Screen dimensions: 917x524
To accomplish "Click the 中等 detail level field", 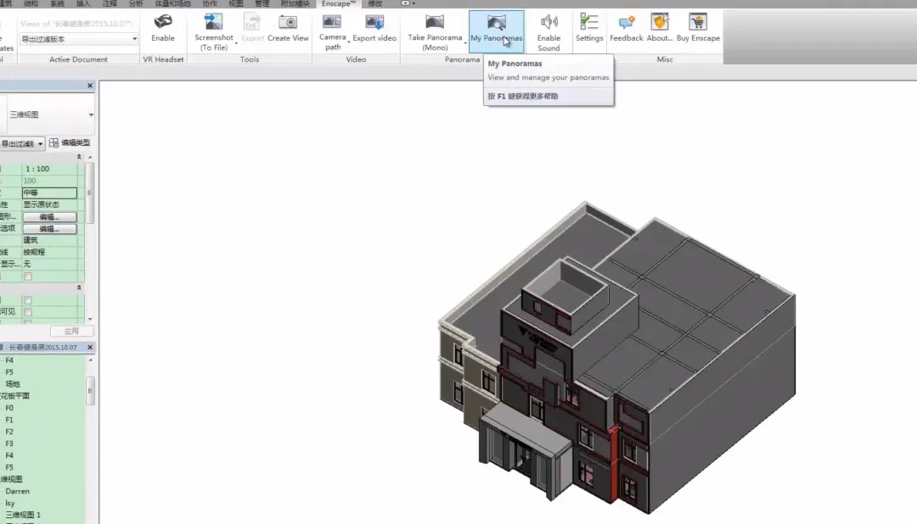I will click(x=49, y=192).
